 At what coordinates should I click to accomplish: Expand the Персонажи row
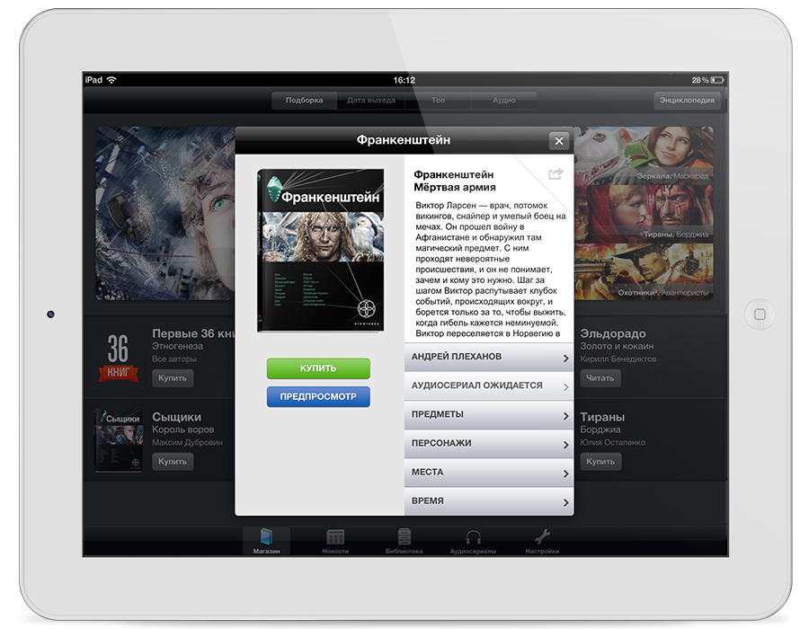[488, 444]
